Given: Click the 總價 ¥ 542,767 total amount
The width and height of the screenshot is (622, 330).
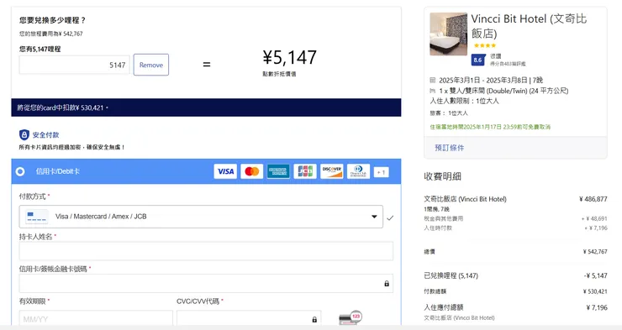Looking at the screenshot, I should pos(595,252).
